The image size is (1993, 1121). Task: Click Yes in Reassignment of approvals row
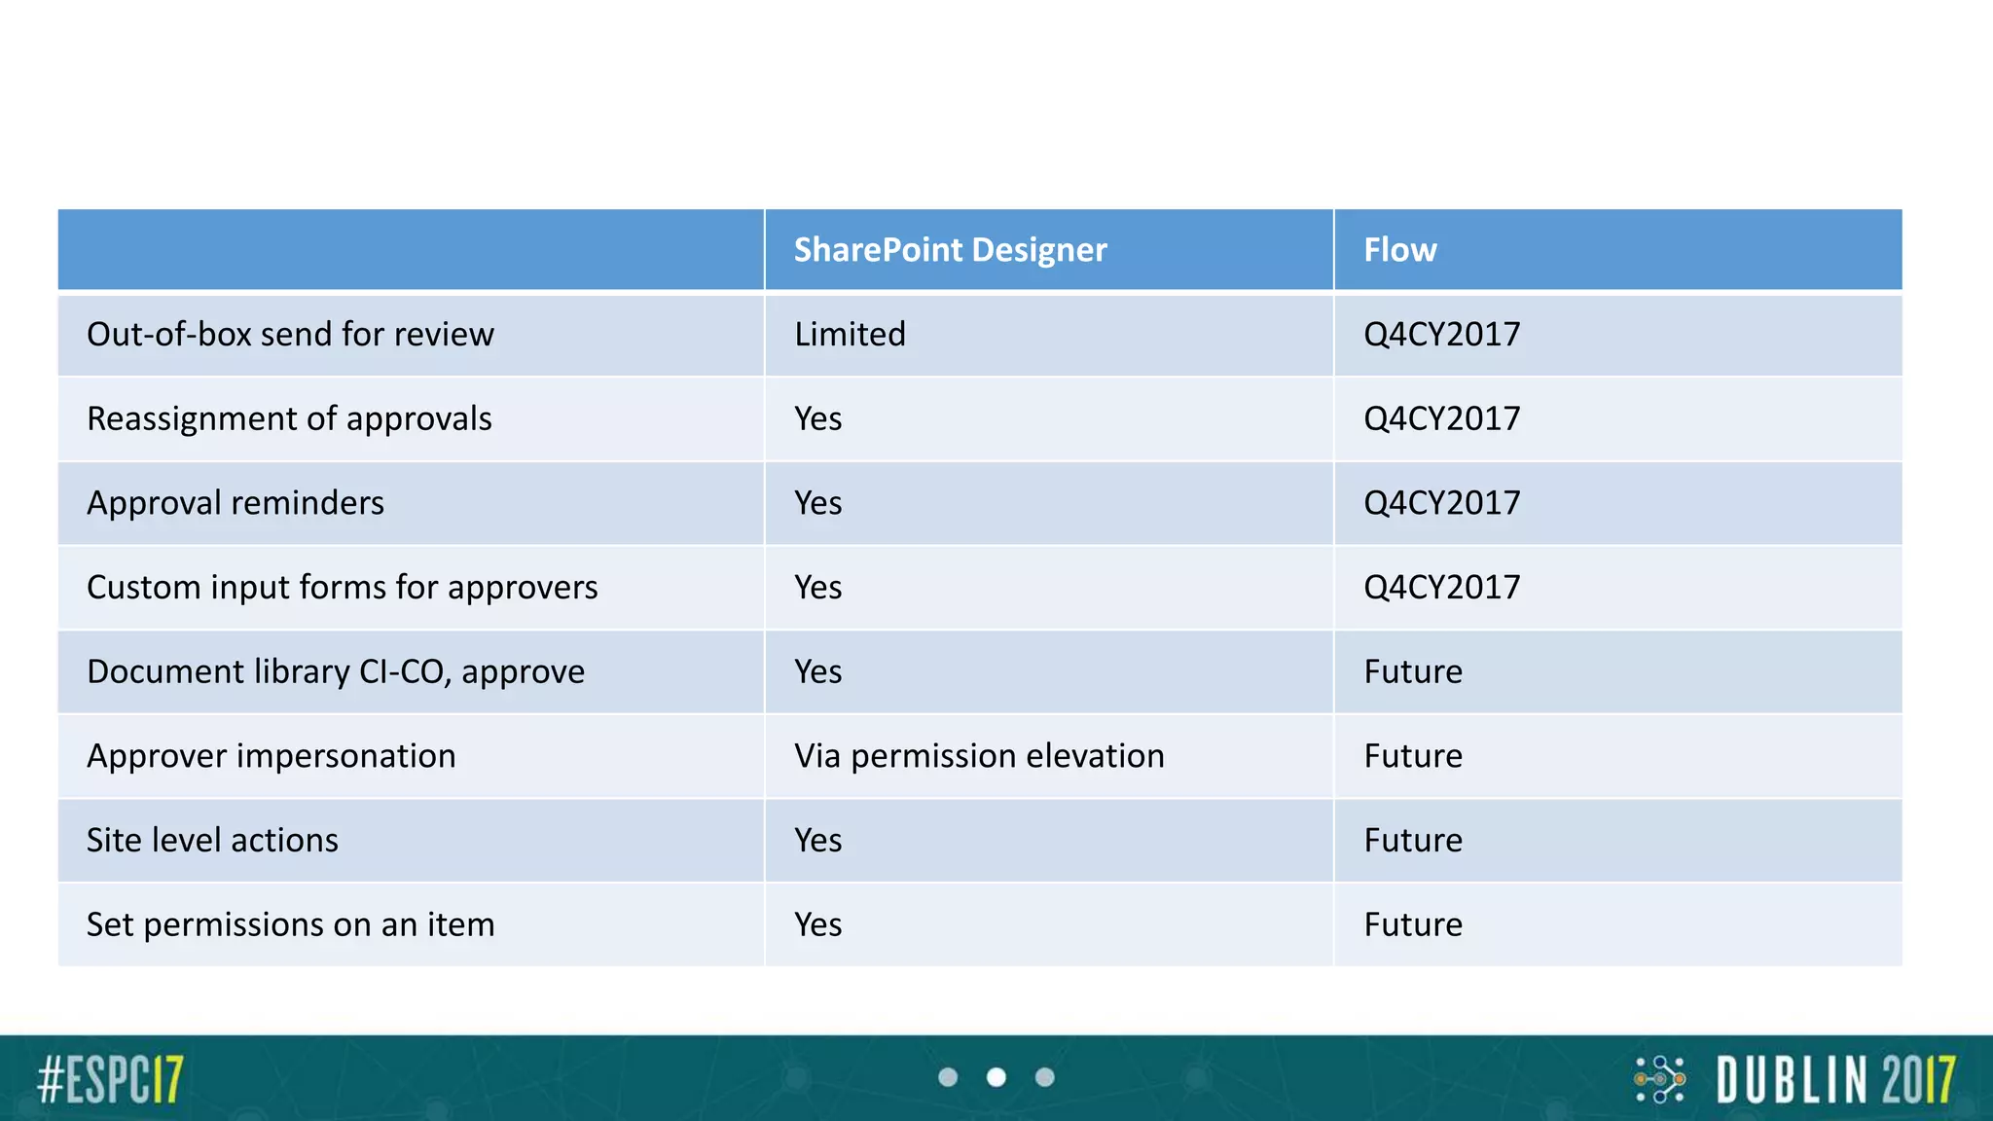coord(817,419)
